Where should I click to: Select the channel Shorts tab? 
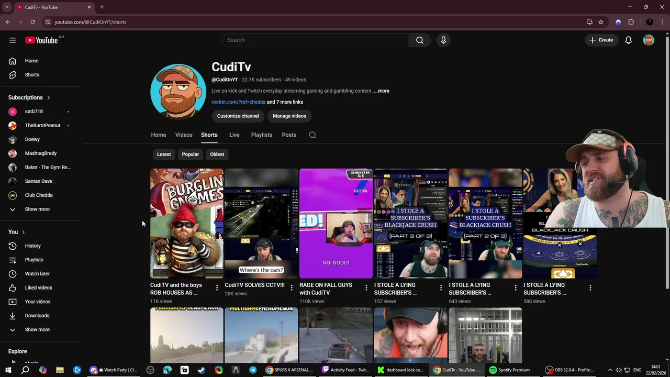coord(209,135)
